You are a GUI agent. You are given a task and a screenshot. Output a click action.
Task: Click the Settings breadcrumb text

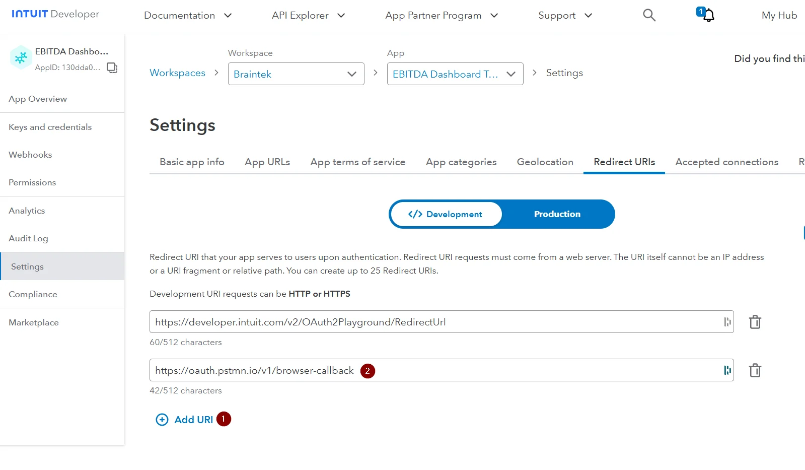tap(564, 73)
